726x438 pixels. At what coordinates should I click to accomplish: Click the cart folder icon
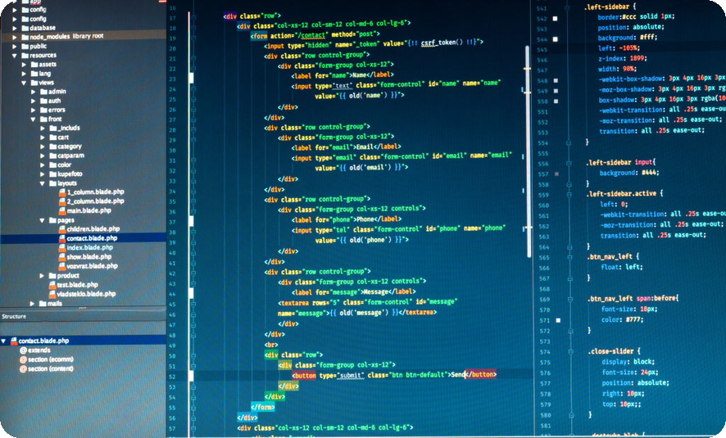click(52, 138)
